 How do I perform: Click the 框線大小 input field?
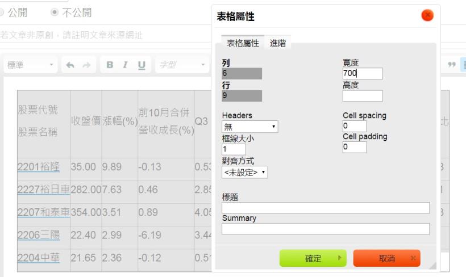click(234, 149)
